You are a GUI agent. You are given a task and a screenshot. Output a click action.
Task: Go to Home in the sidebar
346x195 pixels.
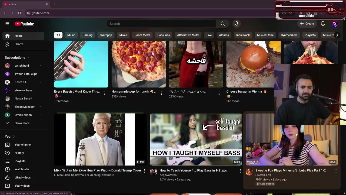tap(23, 36)
